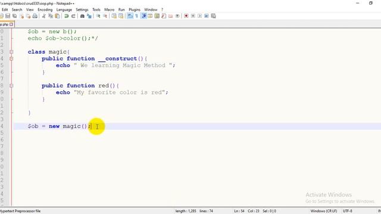Click UTF-8 encoding in the status bar
This screenshot has height=214, width=381.
point(348,211)
